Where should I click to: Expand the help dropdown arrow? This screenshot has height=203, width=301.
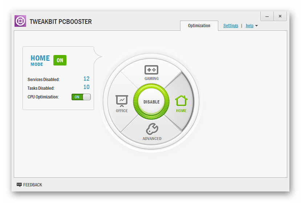tap(256, 26)
